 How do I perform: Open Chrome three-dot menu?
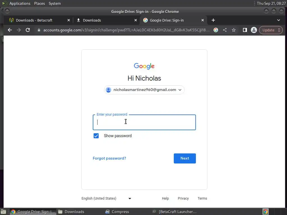pyautogui.click(x=279, y=30)
